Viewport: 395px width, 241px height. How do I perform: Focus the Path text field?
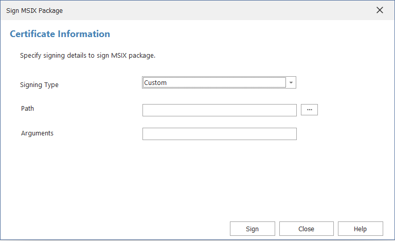tap(219, 110)
